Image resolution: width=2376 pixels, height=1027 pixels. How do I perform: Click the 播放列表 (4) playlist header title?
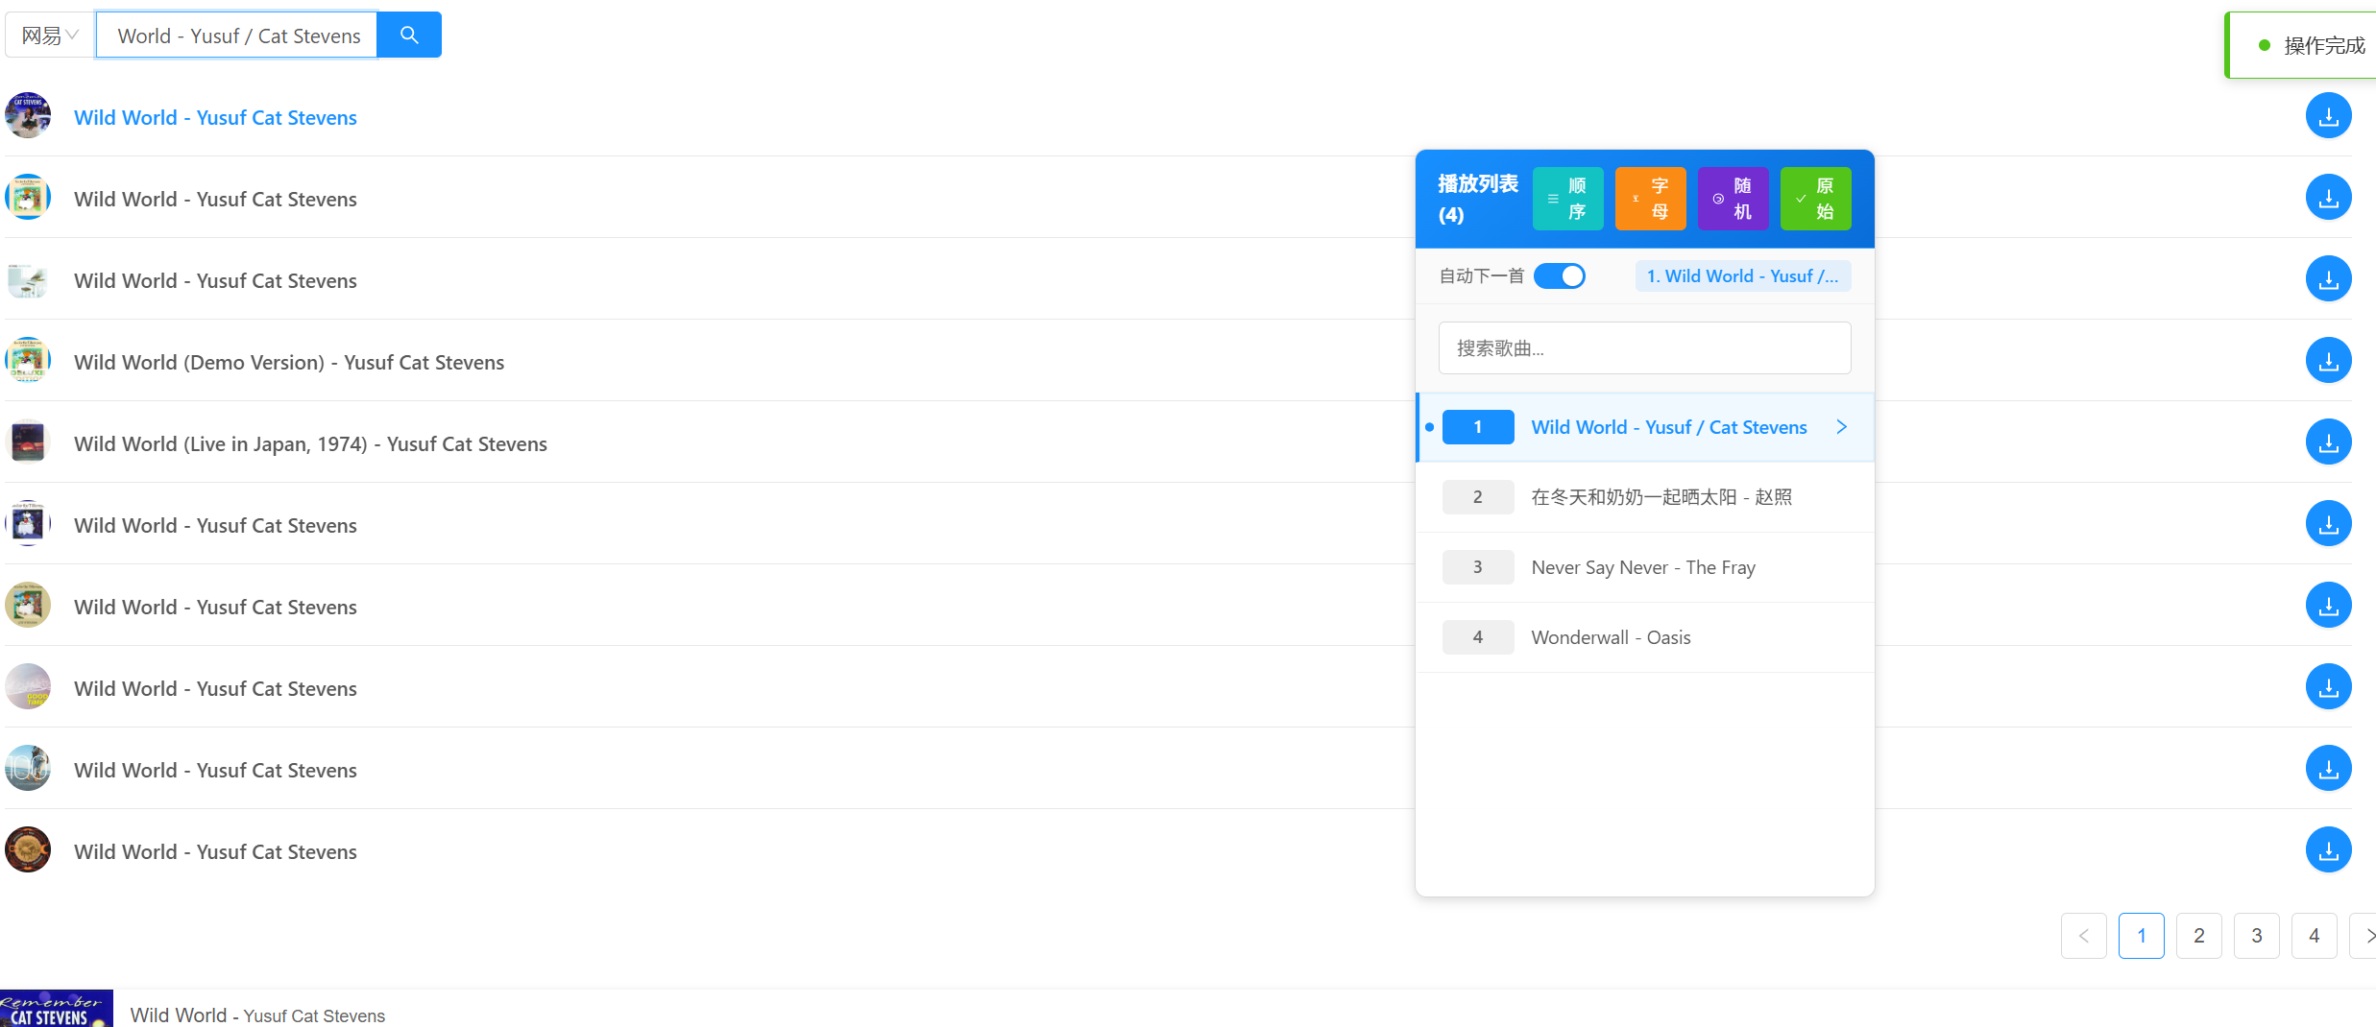coord(1478,199)
